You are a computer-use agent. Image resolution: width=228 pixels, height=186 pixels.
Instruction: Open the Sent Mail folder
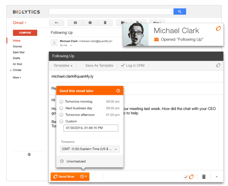19,52
